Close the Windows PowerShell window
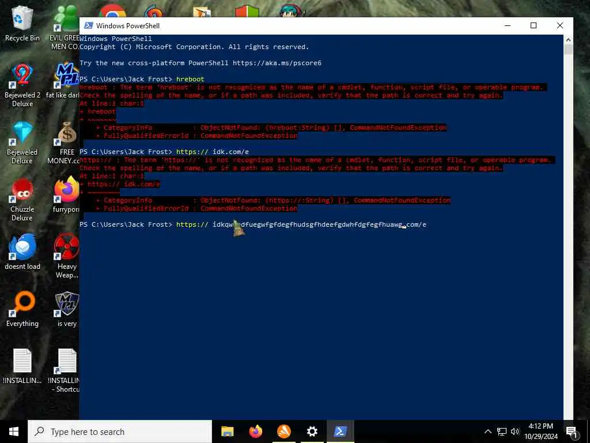Viewport: 590px width, 443px height. click(x=560, y=25)
